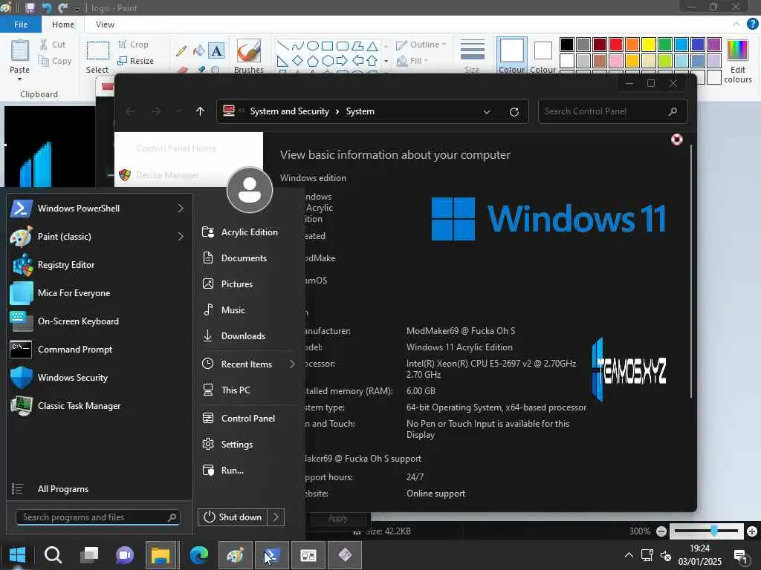
Task: Expand Paint (classic) jump list arrow
Action: pos(181,237)
